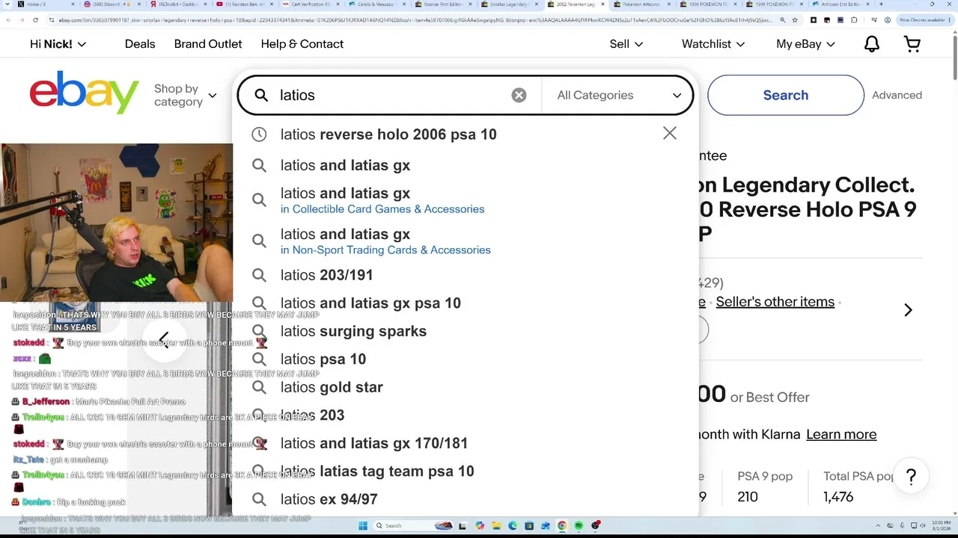Open Microsoft Edge from the taskbar

click(x=513, y=525)
